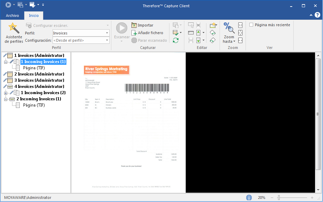Image resolution: width=323 pixels, height=202 pixels.
Task: Open the Perfil dropdown showing Invoices
Action: [81, 33]
